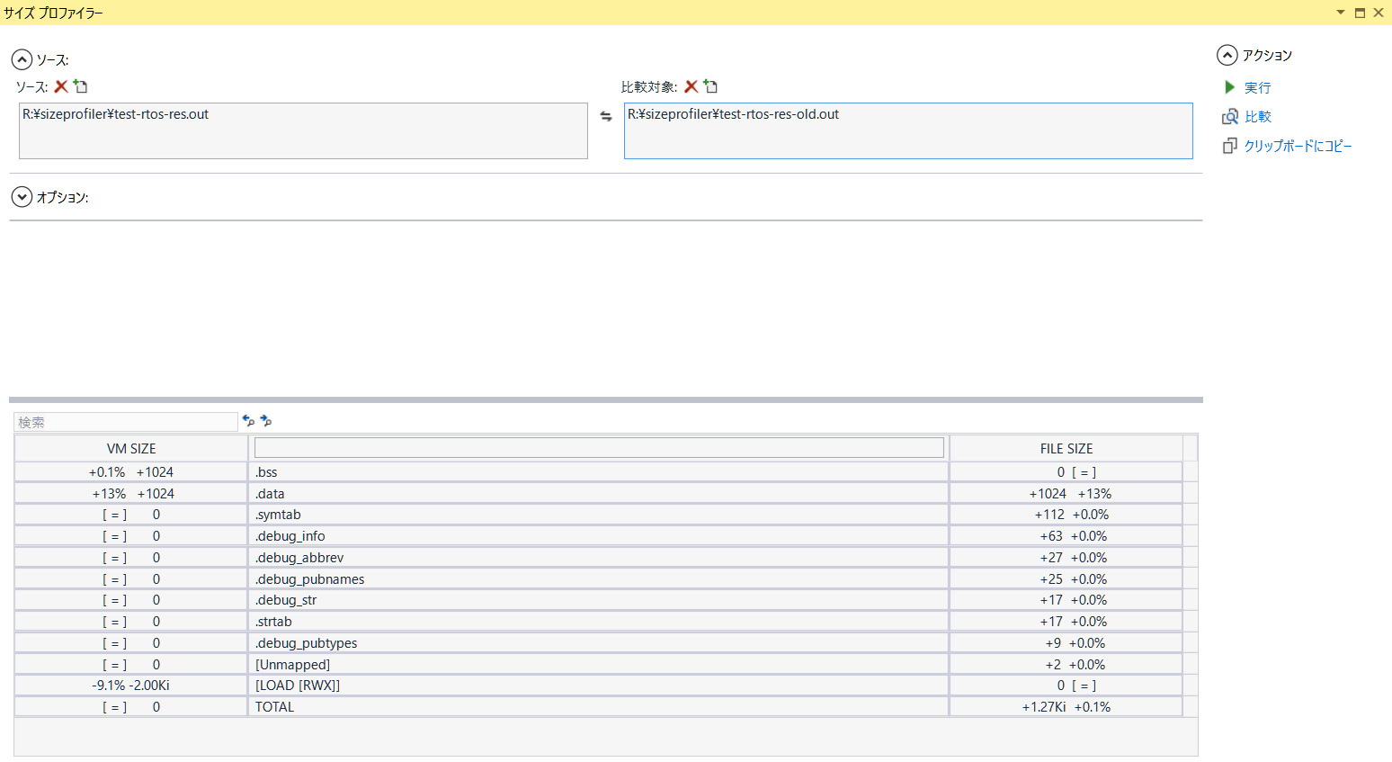Image resolution: width=1392 pixels, height=762 pixels.
Task: Remove the comparison target (比較対象) file
Action: point(692,86)
